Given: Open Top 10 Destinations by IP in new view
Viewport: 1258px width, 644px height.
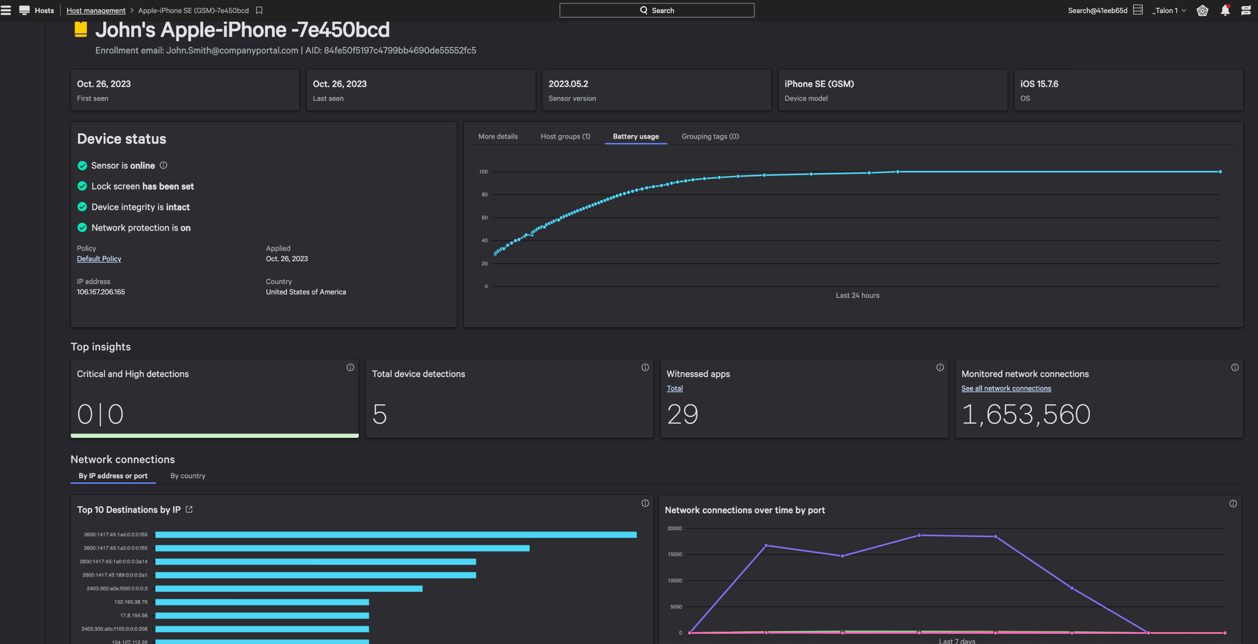Looking at the screenshot, I should [x=189, y=509].
